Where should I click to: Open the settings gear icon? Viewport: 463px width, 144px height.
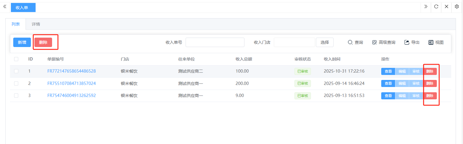pos(457,6)
